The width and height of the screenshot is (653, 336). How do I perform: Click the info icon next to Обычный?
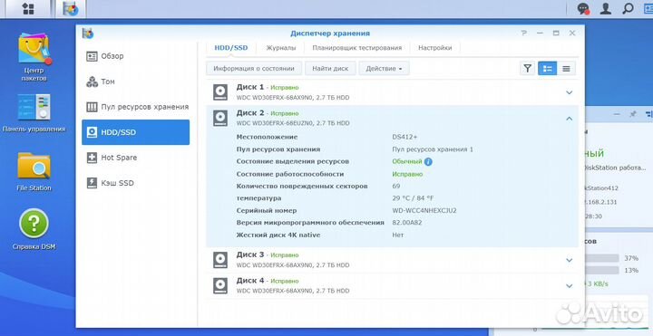[x=428, y=162]
